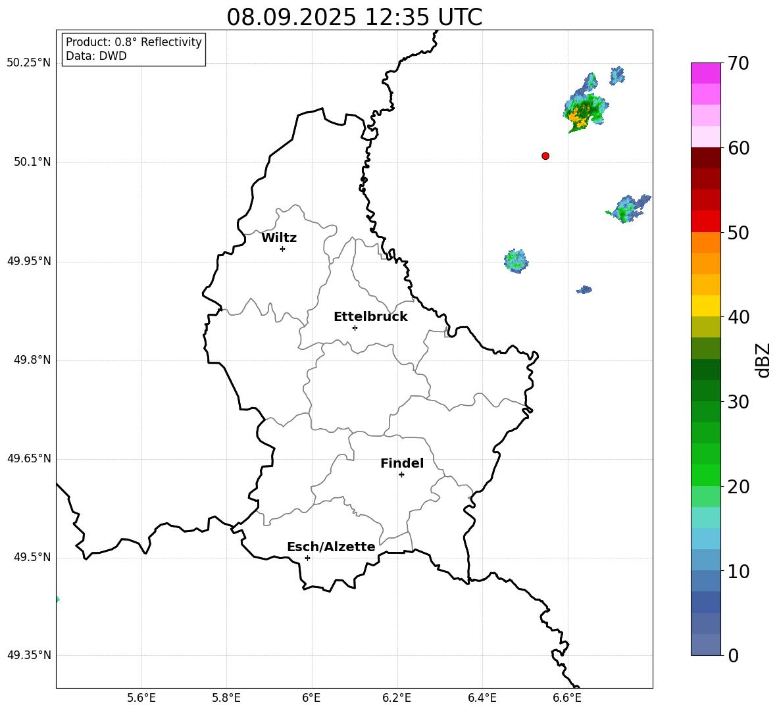Select the Ettelbruck station cross marker
Image resolution: width=779 pixels, height=711 pixels.
pyautogui.click(x=355, y=328)
